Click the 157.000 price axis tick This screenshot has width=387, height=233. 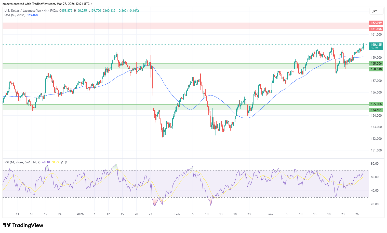pos(376,81)
